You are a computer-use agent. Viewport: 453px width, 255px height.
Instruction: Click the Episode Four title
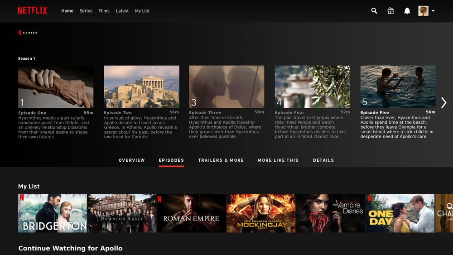289,113
